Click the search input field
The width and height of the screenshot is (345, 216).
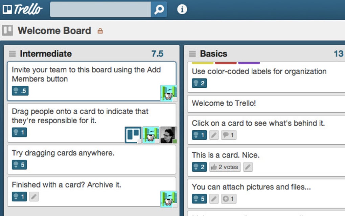(x=100, y=9)
